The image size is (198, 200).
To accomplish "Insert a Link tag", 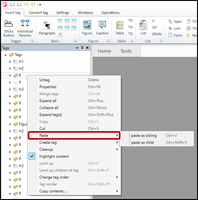I will [x=174, y=28].
